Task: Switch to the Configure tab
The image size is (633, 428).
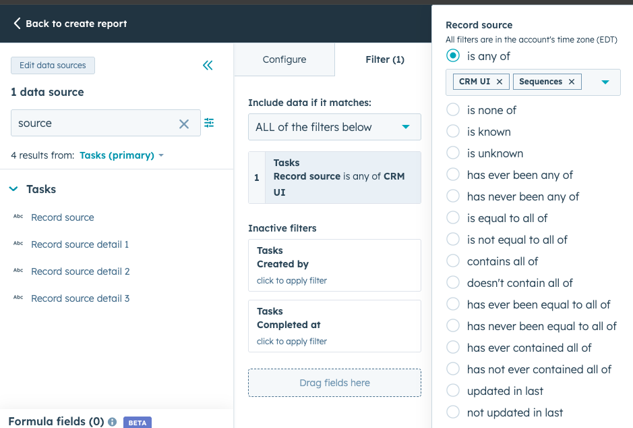Action: 283,59
